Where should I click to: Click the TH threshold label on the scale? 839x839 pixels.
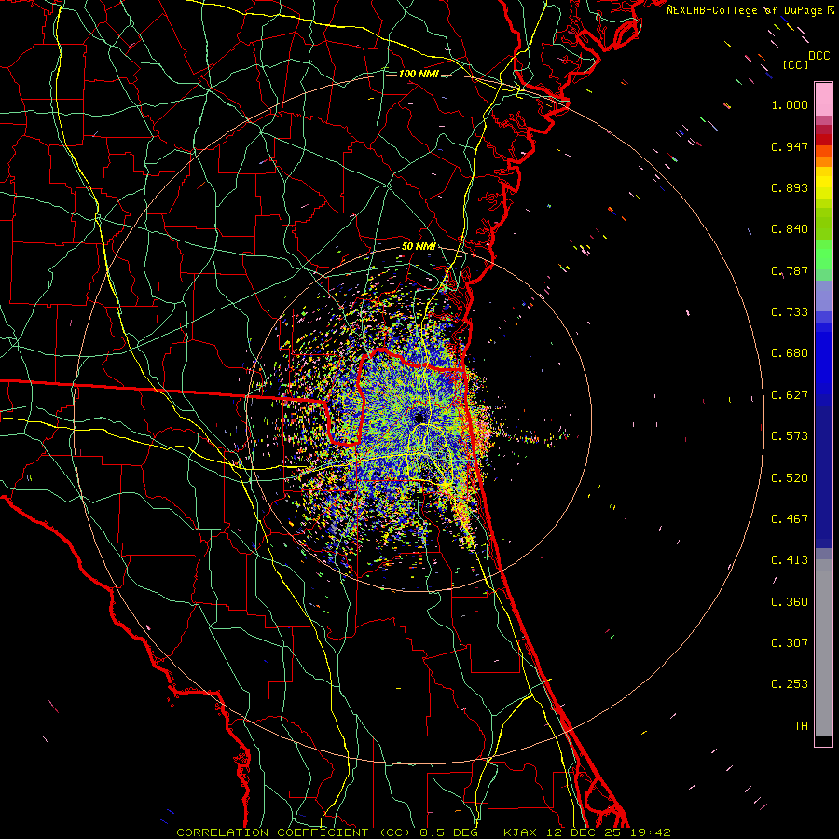[801, 726]
